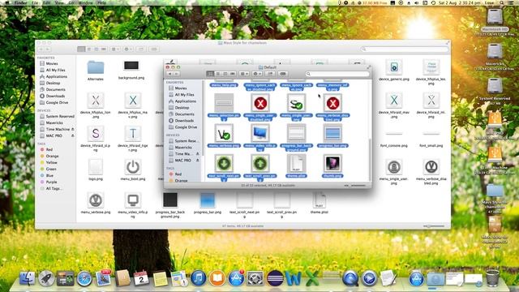Select progress_bar.png in Default window

(332, 133)
